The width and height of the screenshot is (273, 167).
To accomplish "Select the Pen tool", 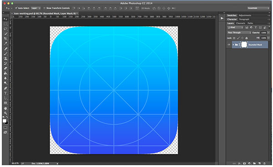I will click(x=5, y=88).
